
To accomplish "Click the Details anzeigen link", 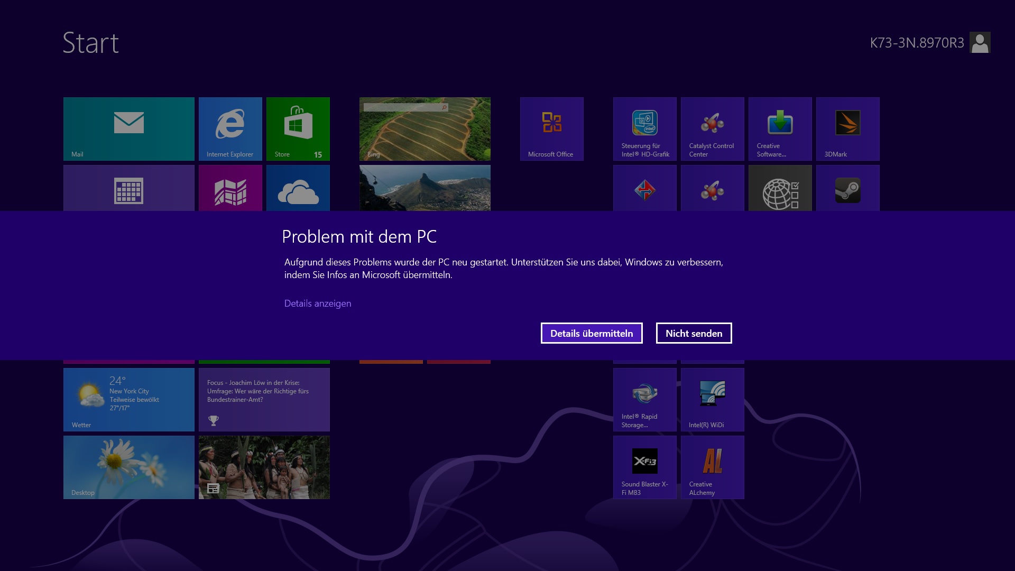I will coord(317,303).
